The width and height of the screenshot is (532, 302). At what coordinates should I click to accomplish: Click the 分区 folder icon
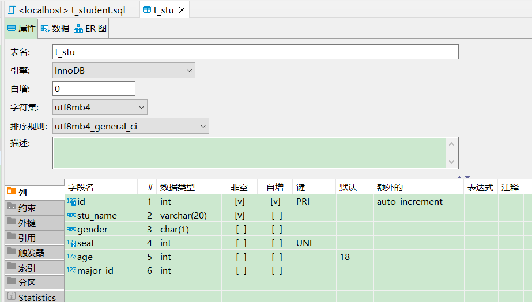pos(12,281)
